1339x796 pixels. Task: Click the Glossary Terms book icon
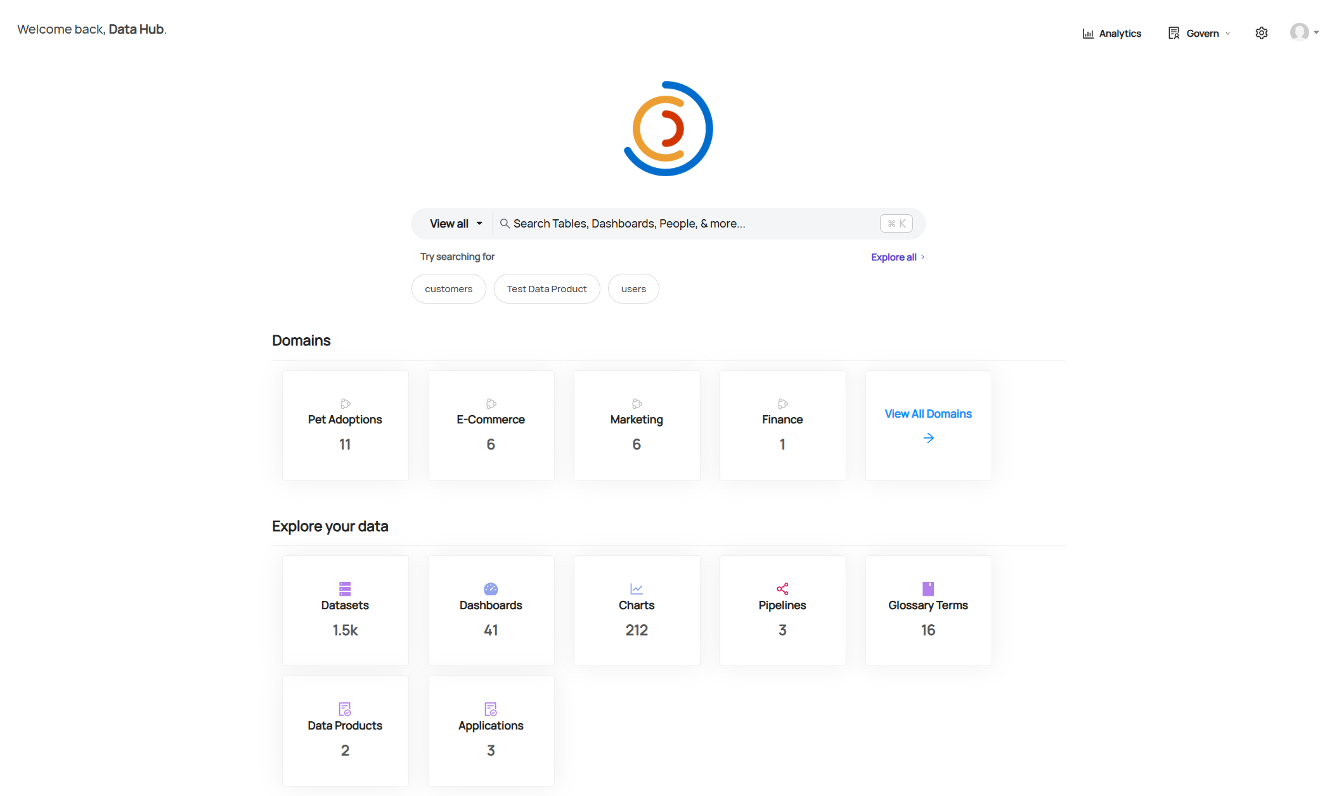point(928,589)
